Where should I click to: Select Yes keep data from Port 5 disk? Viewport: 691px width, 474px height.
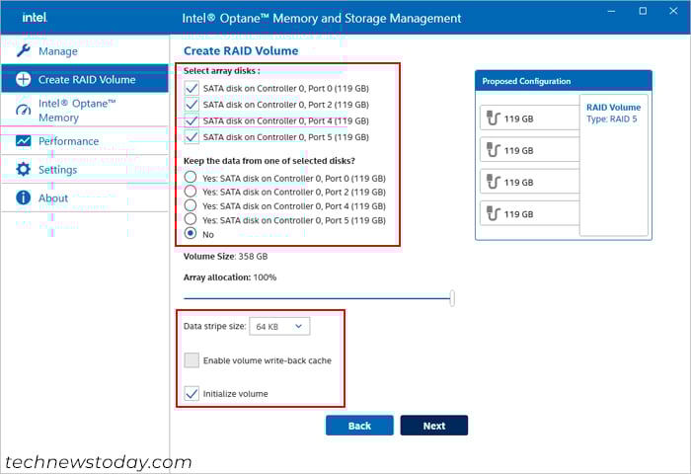pos(191,219)
